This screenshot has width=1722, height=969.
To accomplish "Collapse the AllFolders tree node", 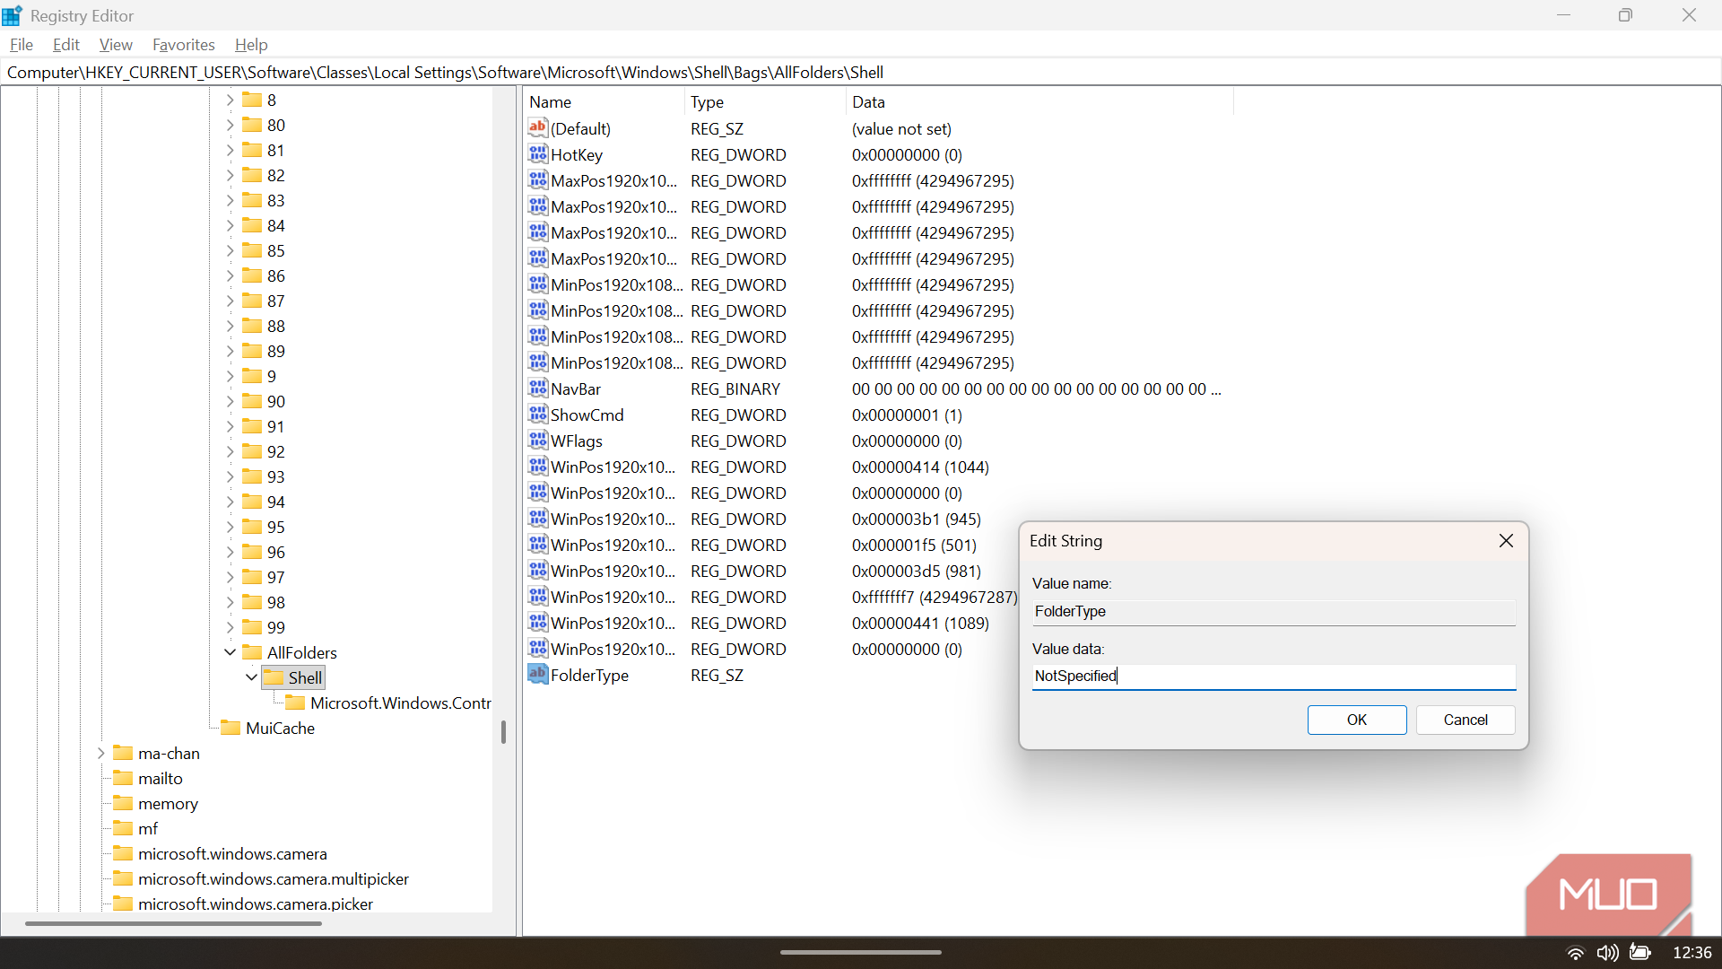I will click(230, 652).
